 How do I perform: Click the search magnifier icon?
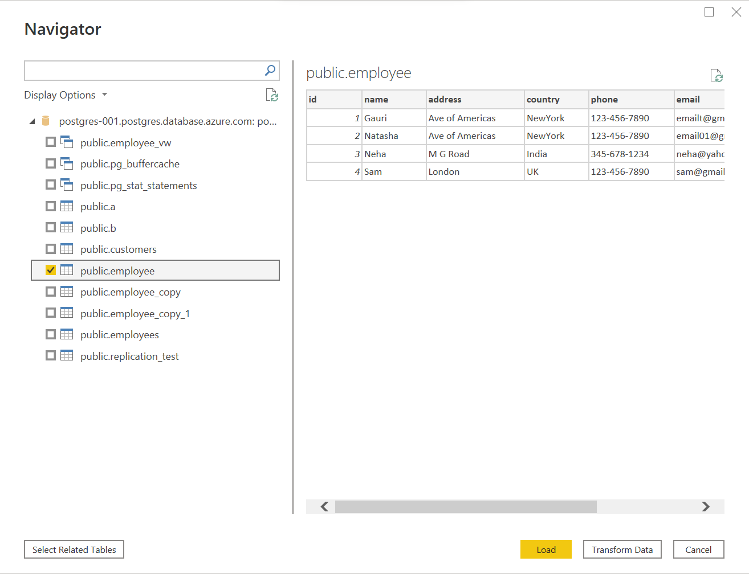[x=270, y=70]
